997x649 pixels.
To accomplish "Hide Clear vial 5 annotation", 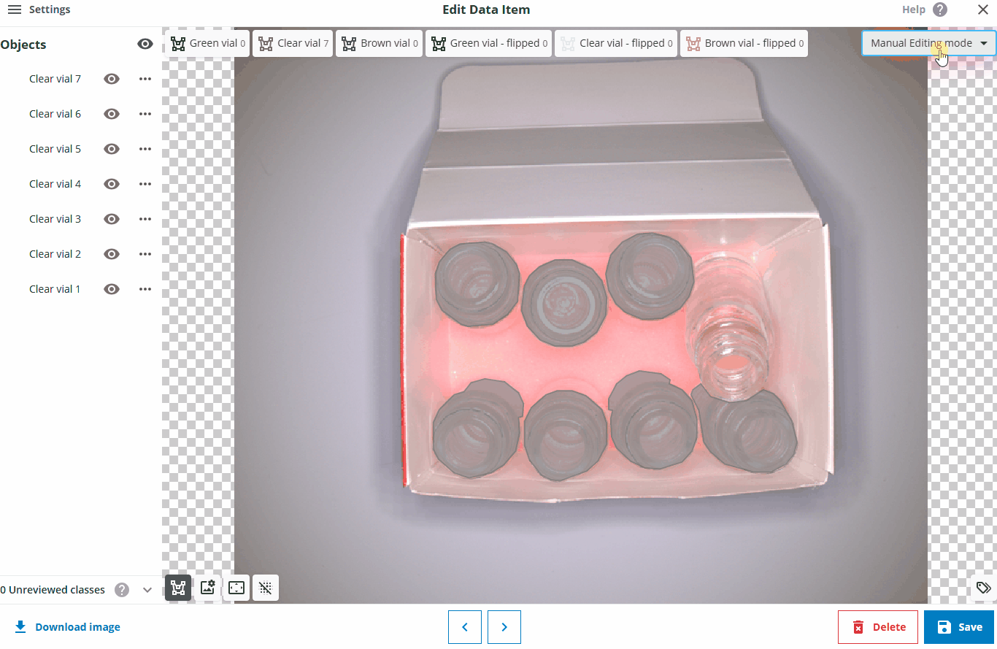I will (112, 149).
